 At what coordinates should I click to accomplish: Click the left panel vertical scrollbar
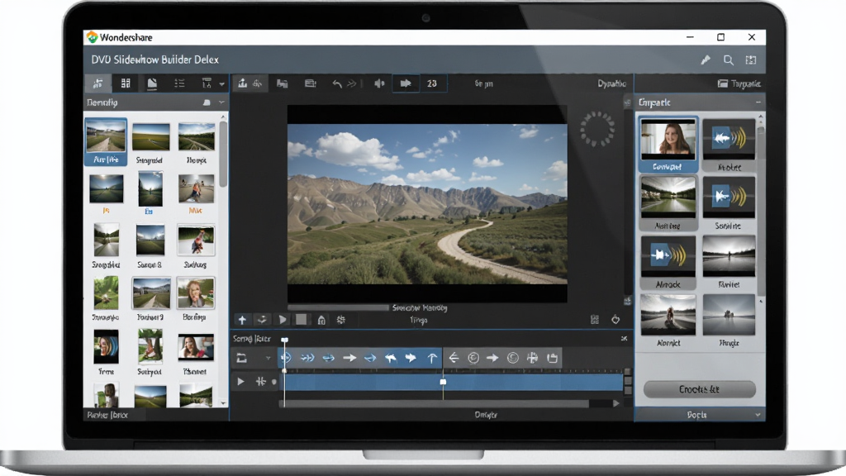pyautogui.click(x=223, y=154)
